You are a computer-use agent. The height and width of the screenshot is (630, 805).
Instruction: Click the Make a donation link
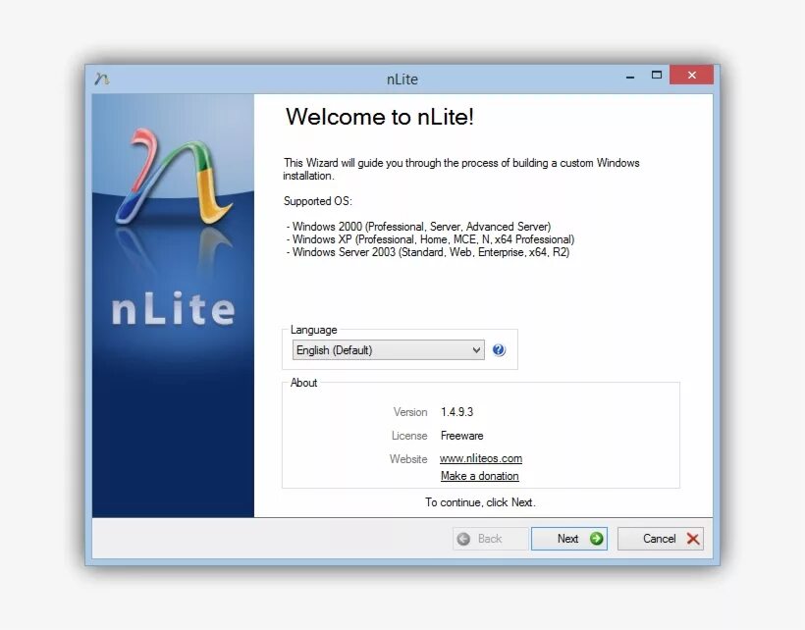point(479,476)
